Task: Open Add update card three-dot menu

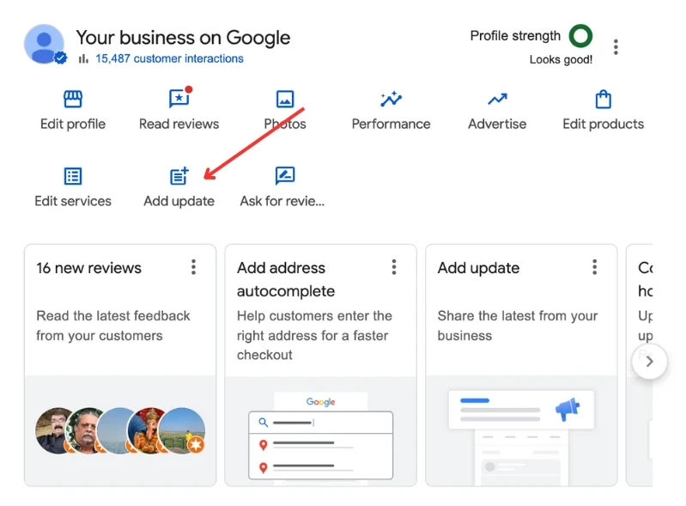Action: point(594,267)
